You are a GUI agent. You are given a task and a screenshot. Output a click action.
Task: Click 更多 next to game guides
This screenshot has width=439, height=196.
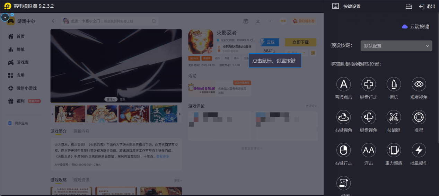(x=177, y=181)
